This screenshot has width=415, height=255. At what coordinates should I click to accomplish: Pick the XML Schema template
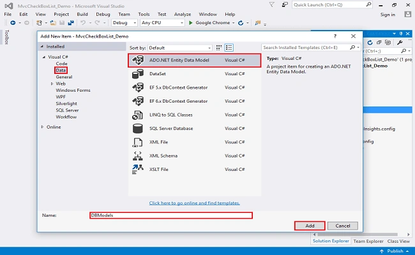[x=194, y=156]
